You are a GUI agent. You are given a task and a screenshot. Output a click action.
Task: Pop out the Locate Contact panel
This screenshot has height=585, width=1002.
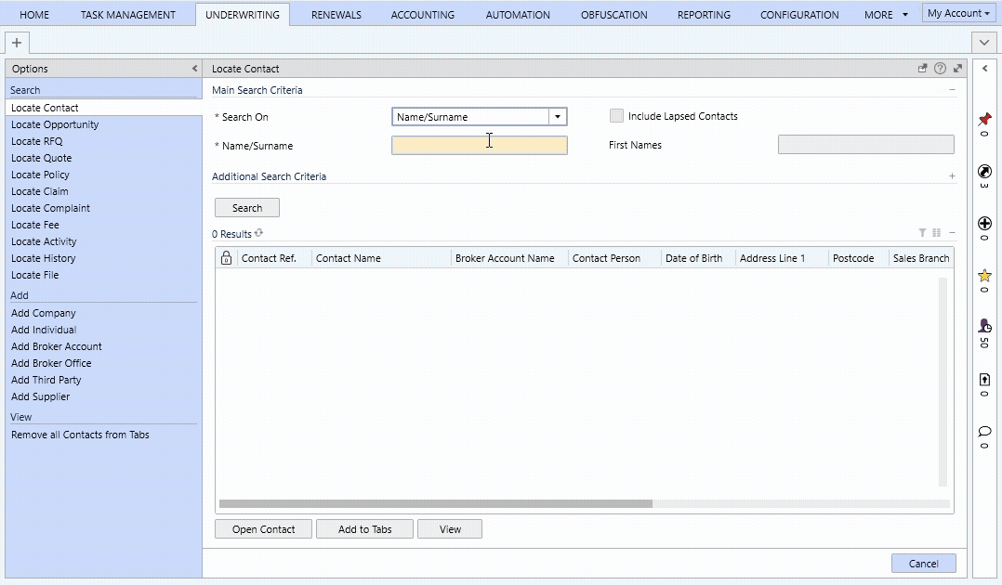point(922,69)
